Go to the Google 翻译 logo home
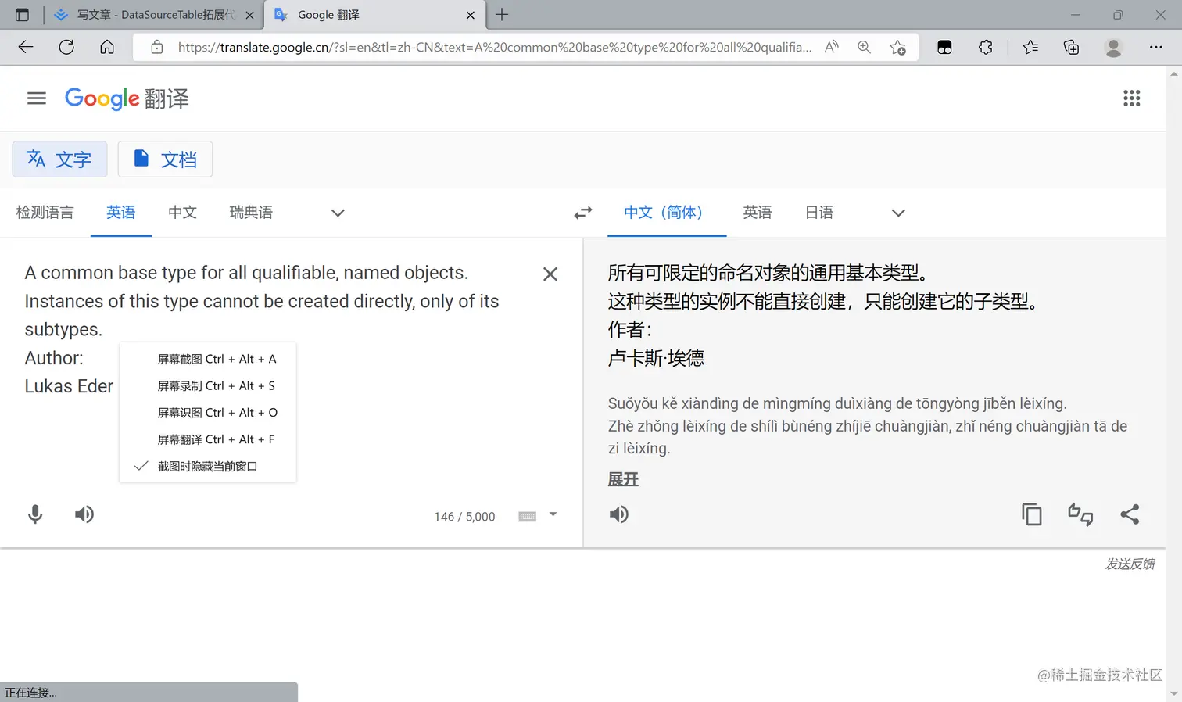1182x702 pixels. tap(127, 98)
